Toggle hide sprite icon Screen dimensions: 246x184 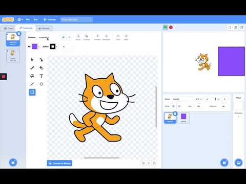click(x=179, y=106)
